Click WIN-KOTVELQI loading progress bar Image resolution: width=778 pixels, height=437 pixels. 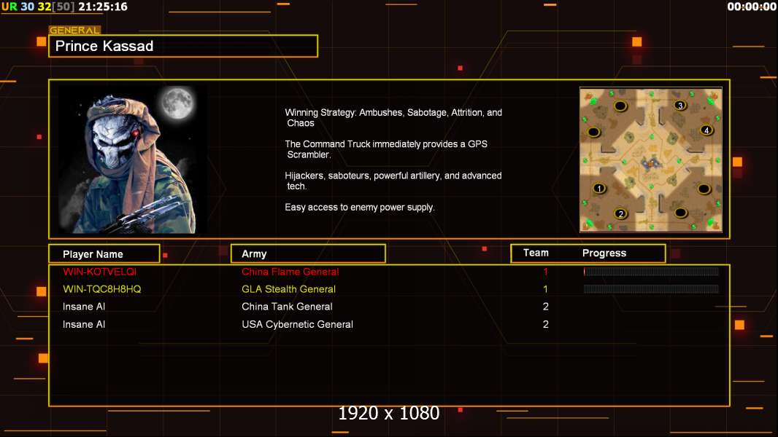[651, 271]
